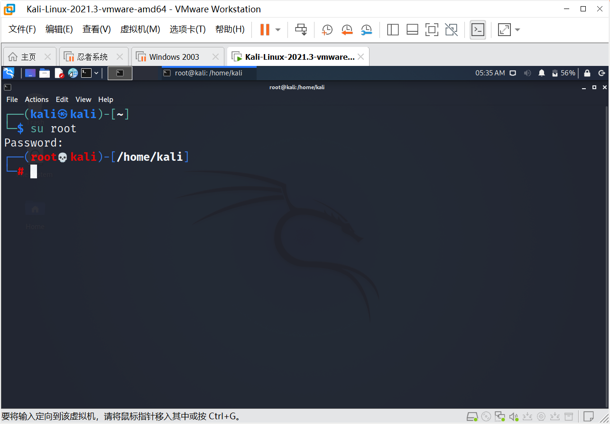Screen dimensions: 610x424
Task: Expand the stretch display dropdown arrow
Action: click(x=518, y=30)
